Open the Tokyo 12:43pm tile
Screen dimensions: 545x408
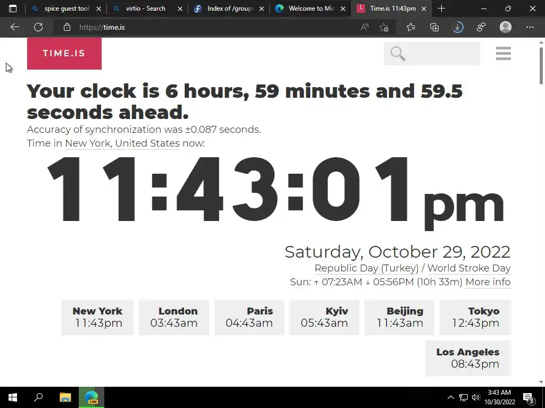[x=475, y=317]
